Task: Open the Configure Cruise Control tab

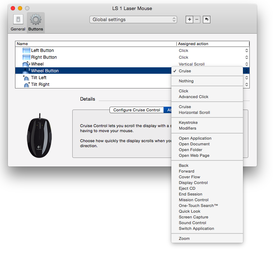Action: (x=137, y=110)
